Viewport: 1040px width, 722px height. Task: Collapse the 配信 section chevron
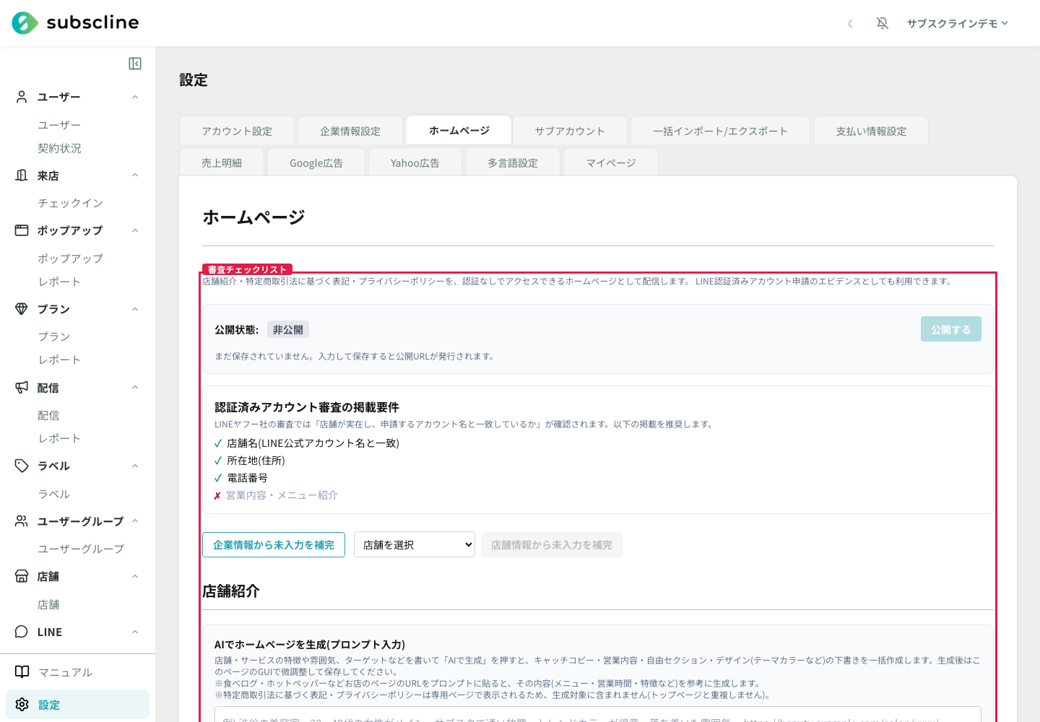click(135, 388)
